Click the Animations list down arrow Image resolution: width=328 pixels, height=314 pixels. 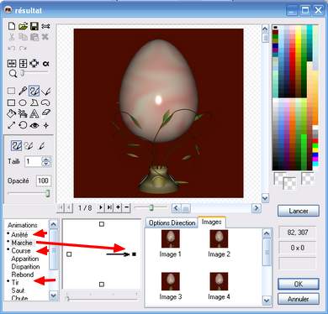pyautogui.click(x=53, y=296)
